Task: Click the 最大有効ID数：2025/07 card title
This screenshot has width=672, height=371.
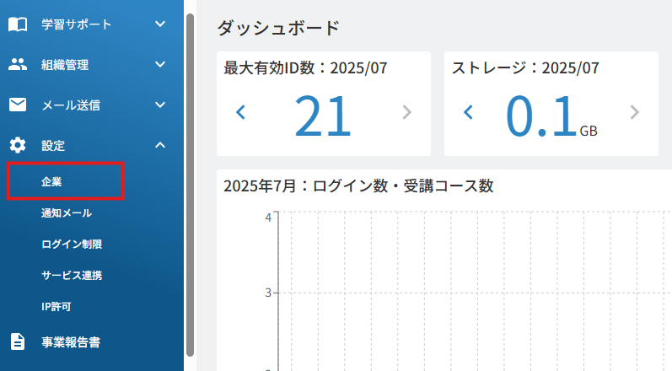Action: [x=305, y=67]
